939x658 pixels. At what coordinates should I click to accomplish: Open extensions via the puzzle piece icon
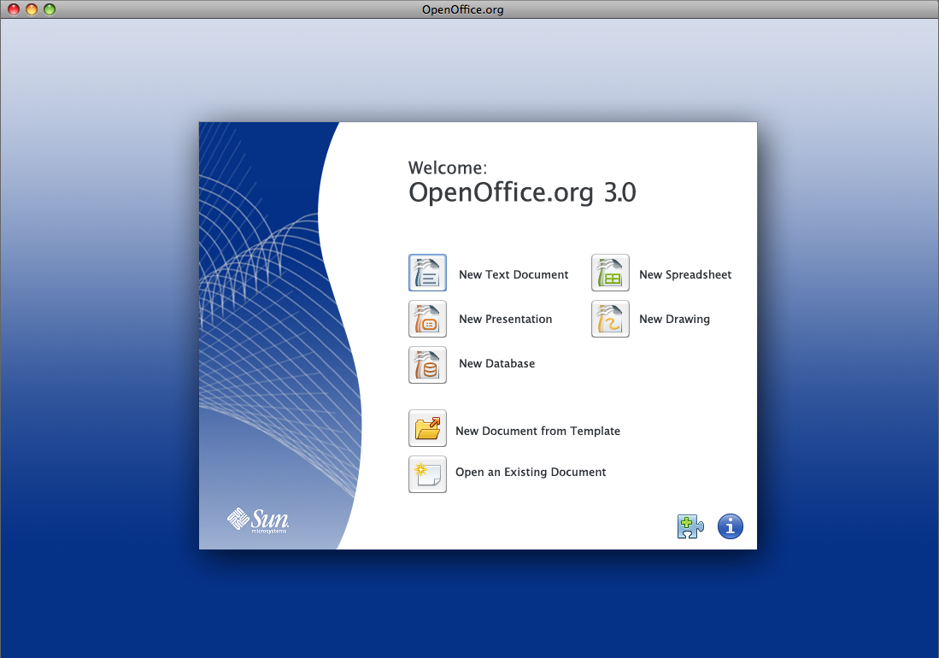(690, 526)
